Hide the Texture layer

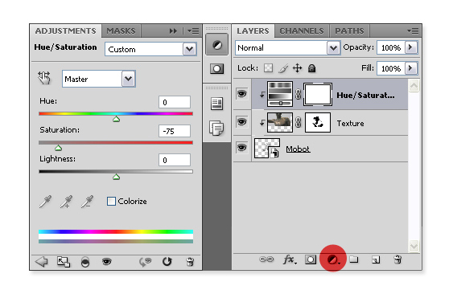pos(242,122)
